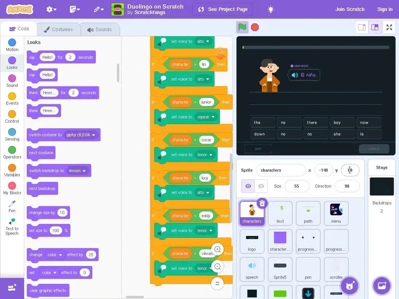Toggle the light bulb theme icon
Screen dimensions: 399x299
click(271, 9)
